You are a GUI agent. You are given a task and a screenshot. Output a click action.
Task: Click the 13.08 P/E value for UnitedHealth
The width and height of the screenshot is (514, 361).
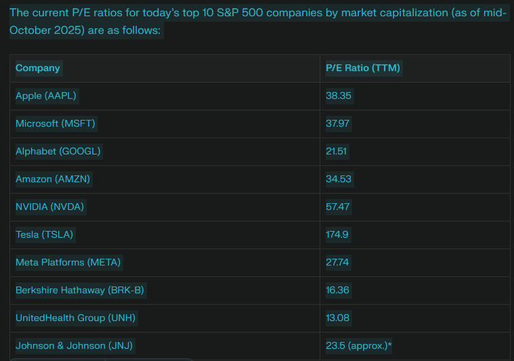338,318
